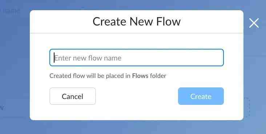Click the empty space between Cancel and Create
Image resolution: width=266 pixels, height=134 pixels.
(137, 96)
